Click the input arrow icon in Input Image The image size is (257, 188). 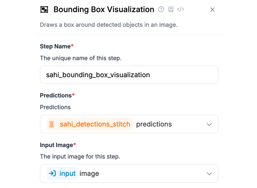pyautogui.click(x=52, y=173)
